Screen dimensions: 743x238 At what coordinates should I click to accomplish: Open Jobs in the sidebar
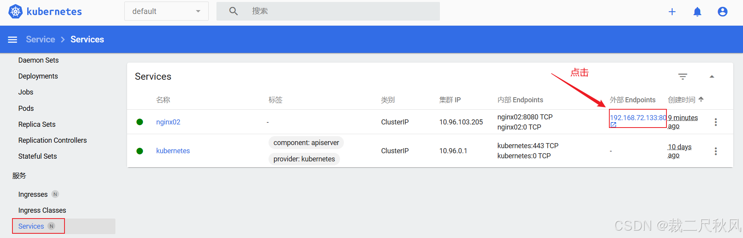point(26,92)
